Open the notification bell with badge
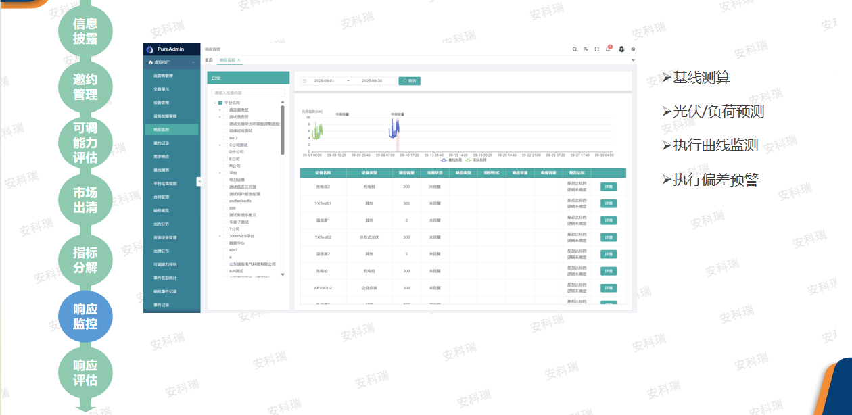Screen dimensions: 852x415 tap(608, 49)
